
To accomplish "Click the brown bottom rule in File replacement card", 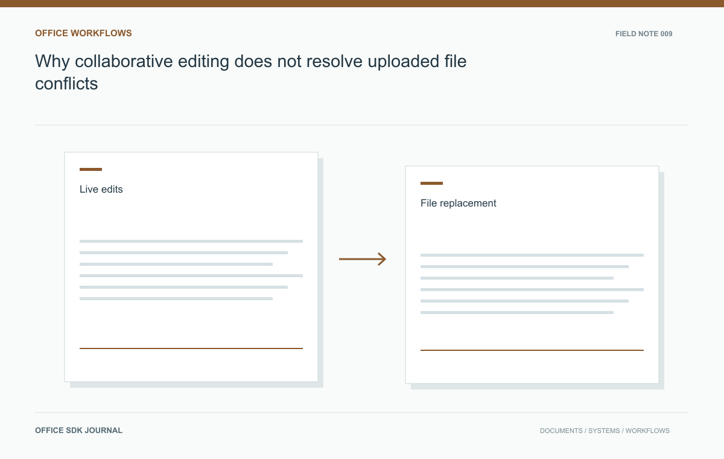I will (x=532, y=350).
